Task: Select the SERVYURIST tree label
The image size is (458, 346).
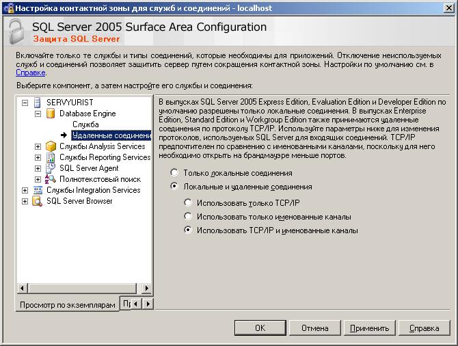Action: click(70, 103)
